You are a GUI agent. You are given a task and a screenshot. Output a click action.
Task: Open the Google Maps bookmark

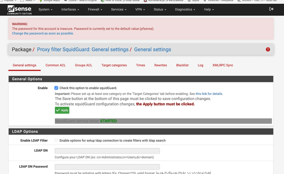(50, 1)
